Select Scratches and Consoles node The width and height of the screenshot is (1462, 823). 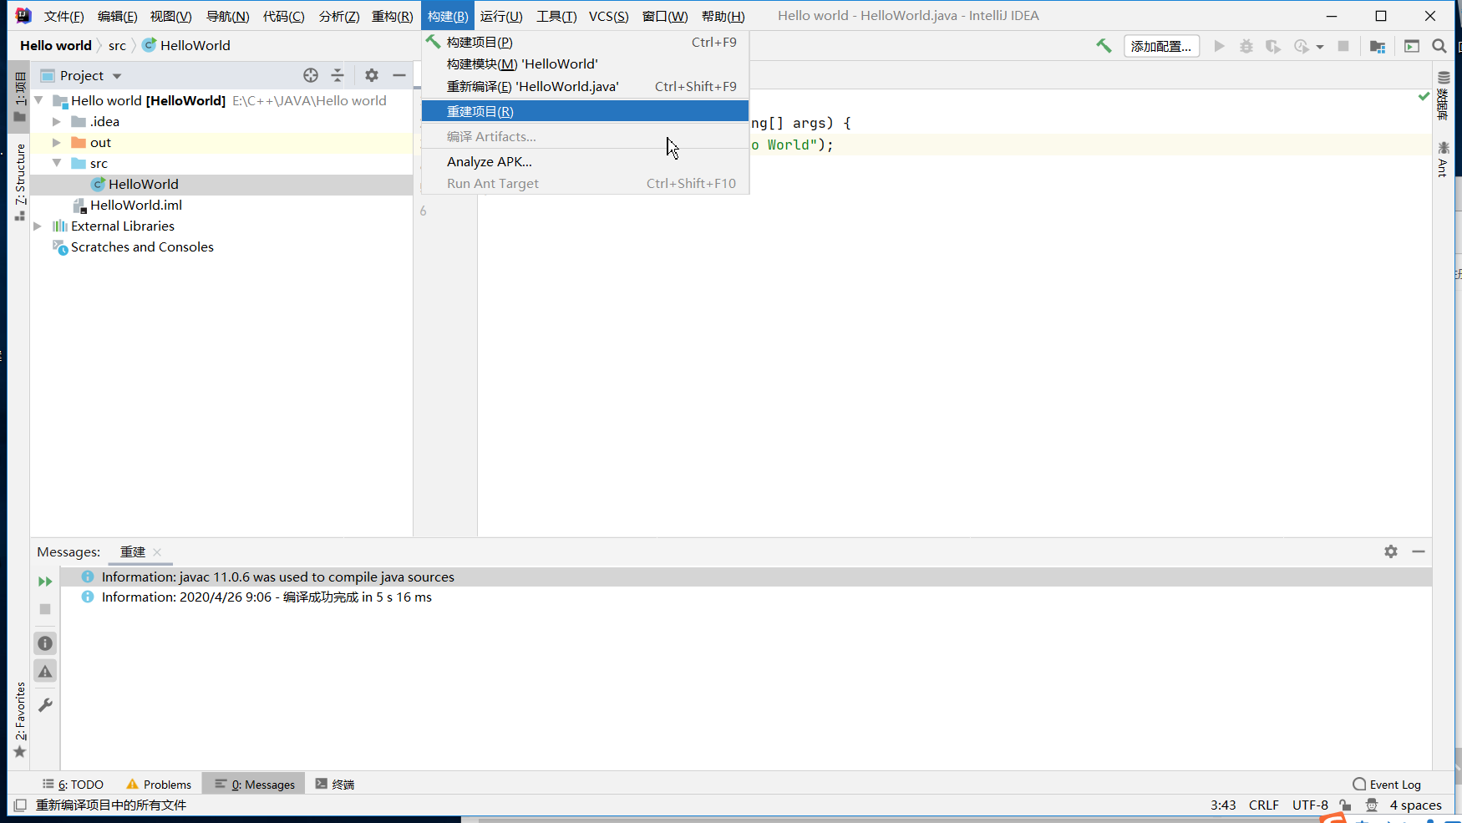[x=142, y=247]
